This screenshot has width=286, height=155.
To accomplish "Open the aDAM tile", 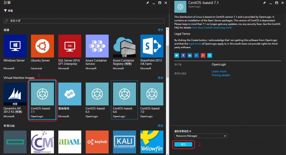I will click(x=70, y=142).
